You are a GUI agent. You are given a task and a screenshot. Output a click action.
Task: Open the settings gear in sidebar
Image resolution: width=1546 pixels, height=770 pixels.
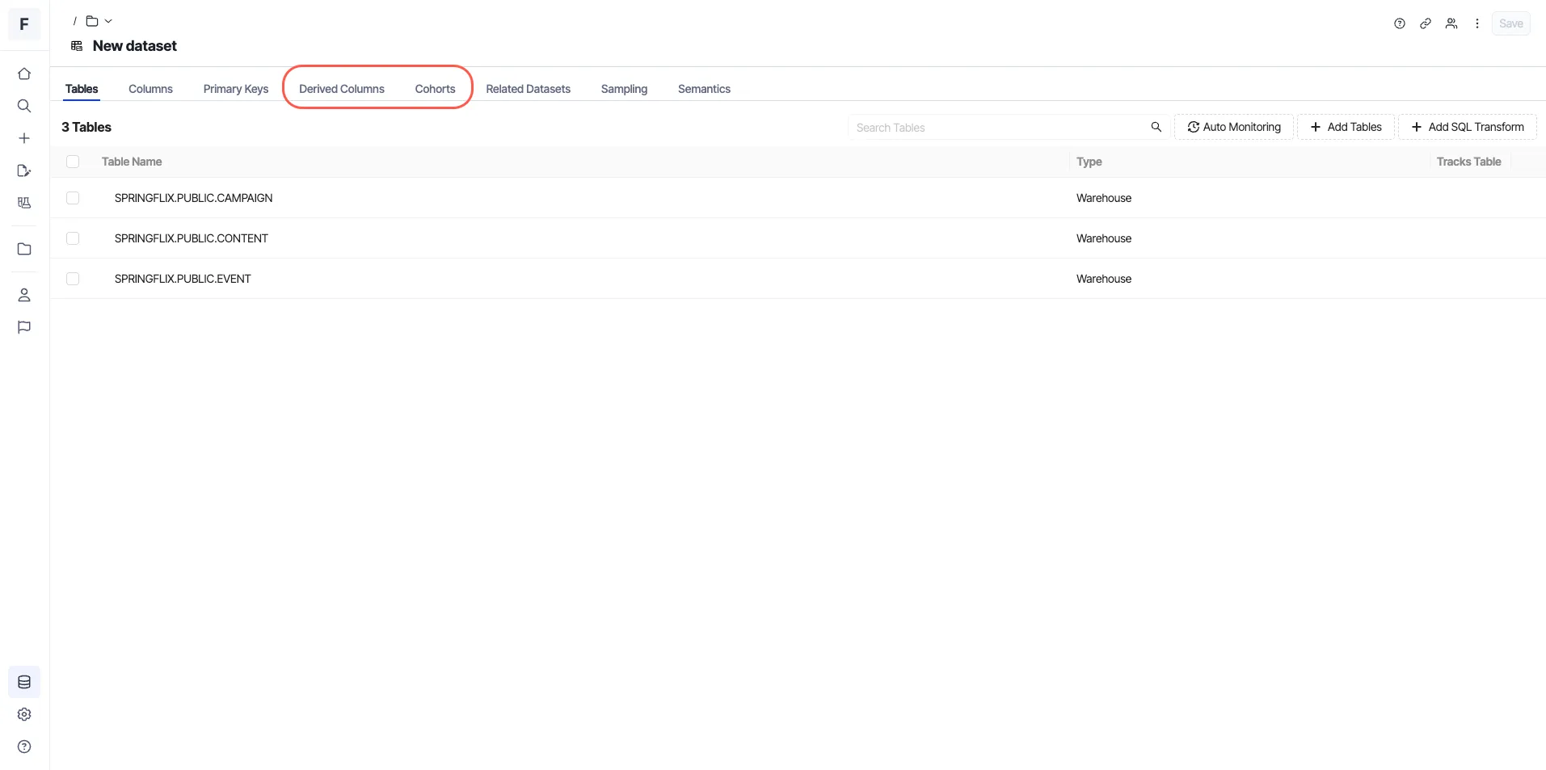24,714
